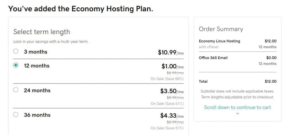Pick the 36 months term radio button
The image size is (296, 135).
[x=16, y=114]
